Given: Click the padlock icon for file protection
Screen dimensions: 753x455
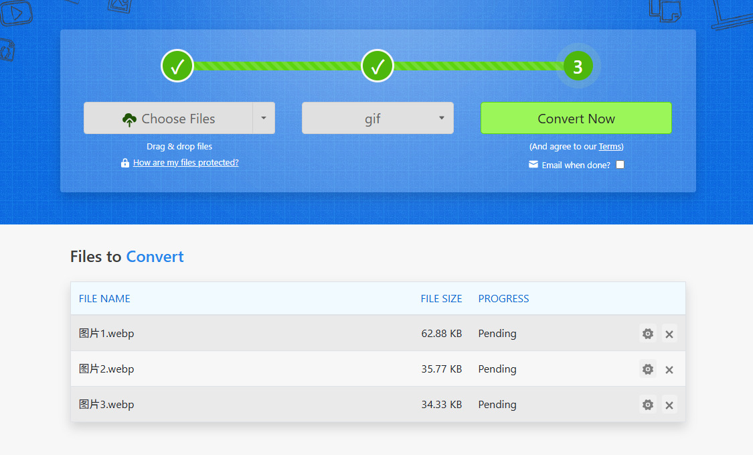Looking at the screenshot, I should pyautogui.click(x=125, y=163).
